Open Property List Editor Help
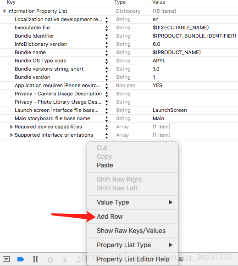 133,259
